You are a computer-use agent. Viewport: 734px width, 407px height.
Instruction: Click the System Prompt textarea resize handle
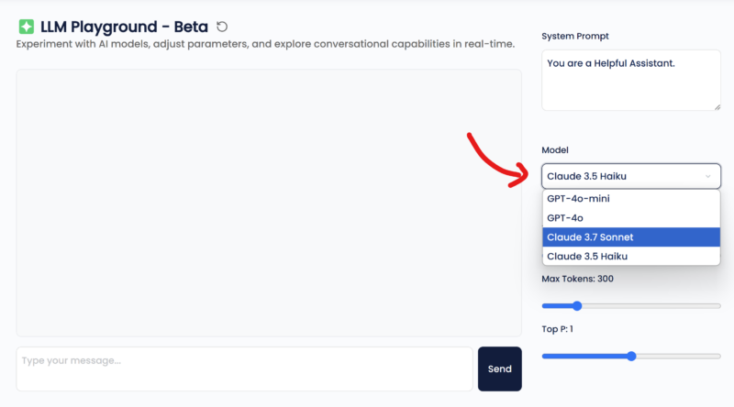pos(717,106)
